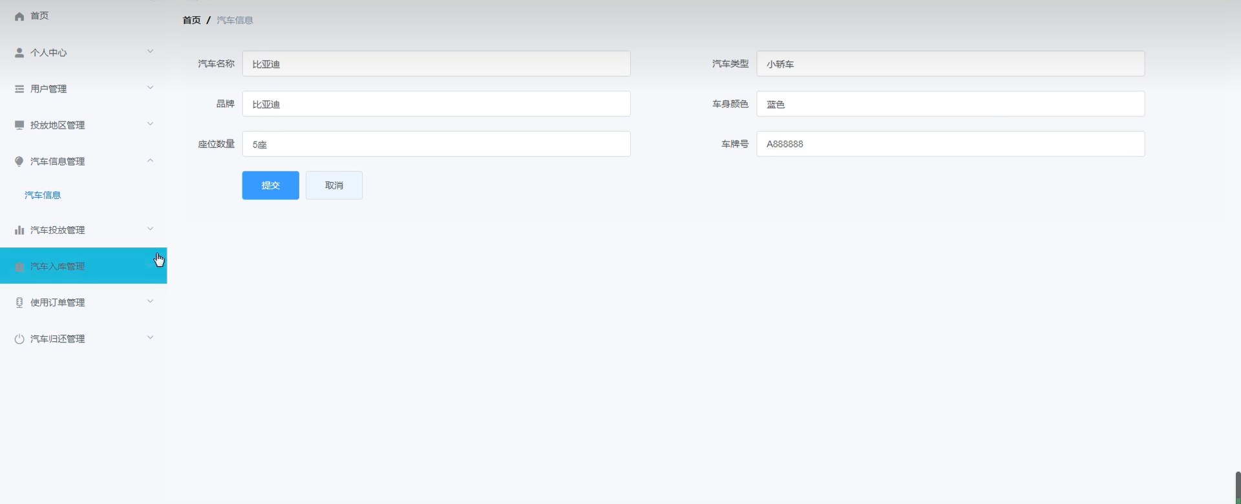Open the 汽车投放管理 menu label
Image resolution: width=1241 pixels, height=504 pixels.
[58, 229]
